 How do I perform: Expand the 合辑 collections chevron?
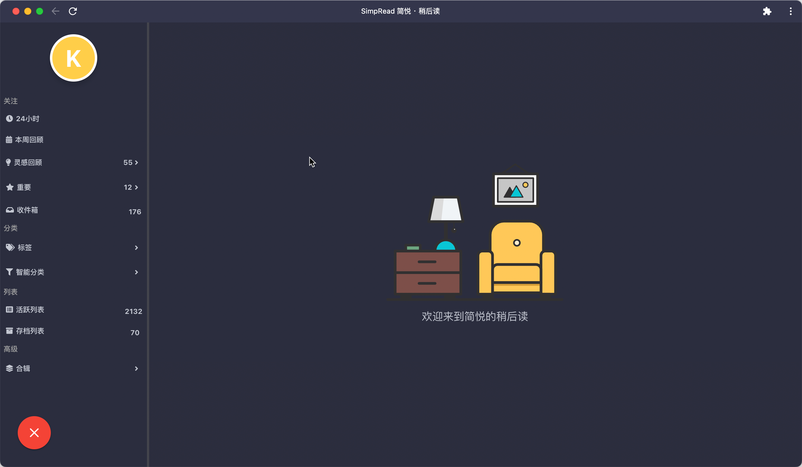coord(136,369)
